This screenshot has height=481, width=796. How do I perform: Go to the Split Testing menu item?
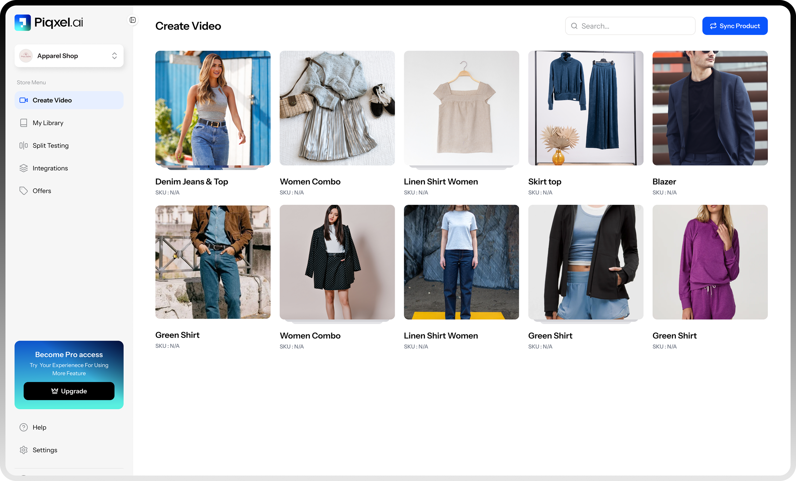click(x=50, y=145)
